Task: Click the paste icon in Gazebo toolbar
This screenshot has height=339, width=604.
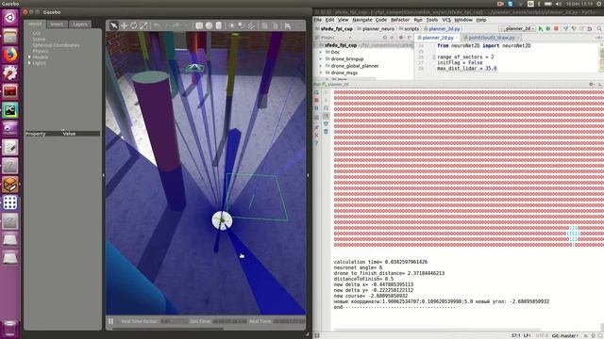Action: click(275, 25)
